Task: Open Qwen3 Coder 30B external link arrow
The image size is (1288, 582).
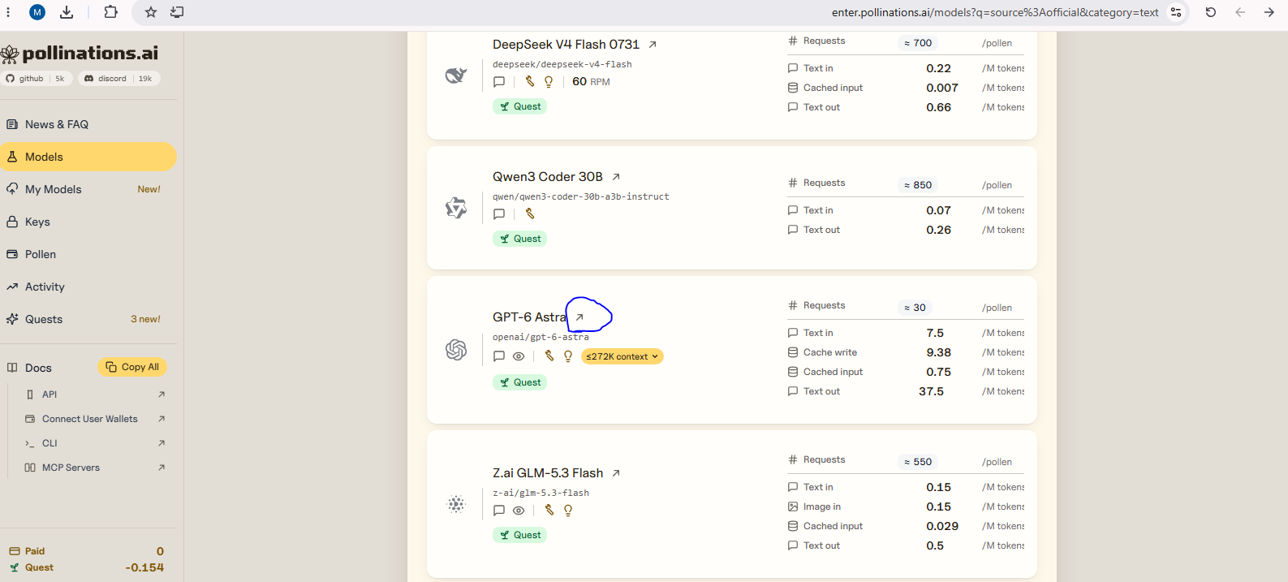Action: click(x=616, y=177)
